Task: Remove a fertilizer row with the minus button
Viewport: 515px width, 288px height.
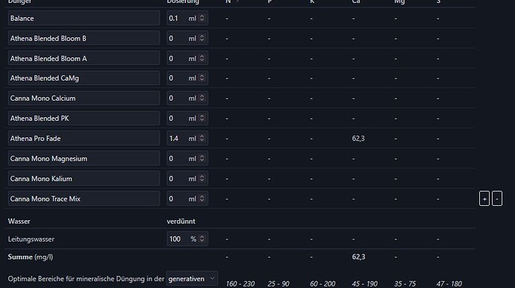Action: (x=497, y=198)
